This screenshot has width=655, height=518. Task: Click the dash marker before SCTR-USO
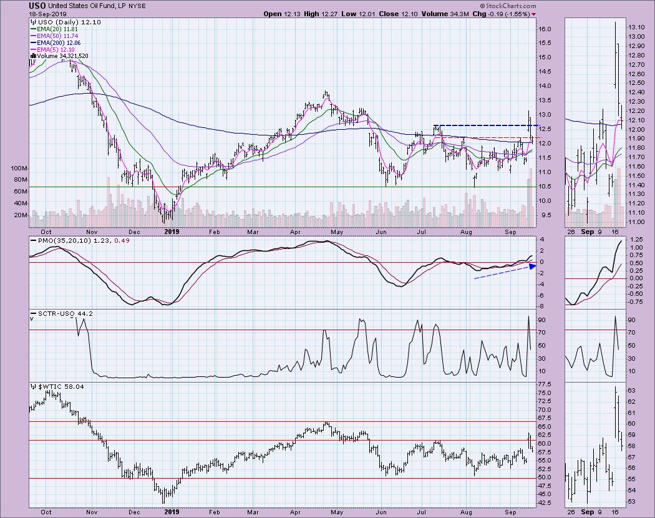(33, 313)
